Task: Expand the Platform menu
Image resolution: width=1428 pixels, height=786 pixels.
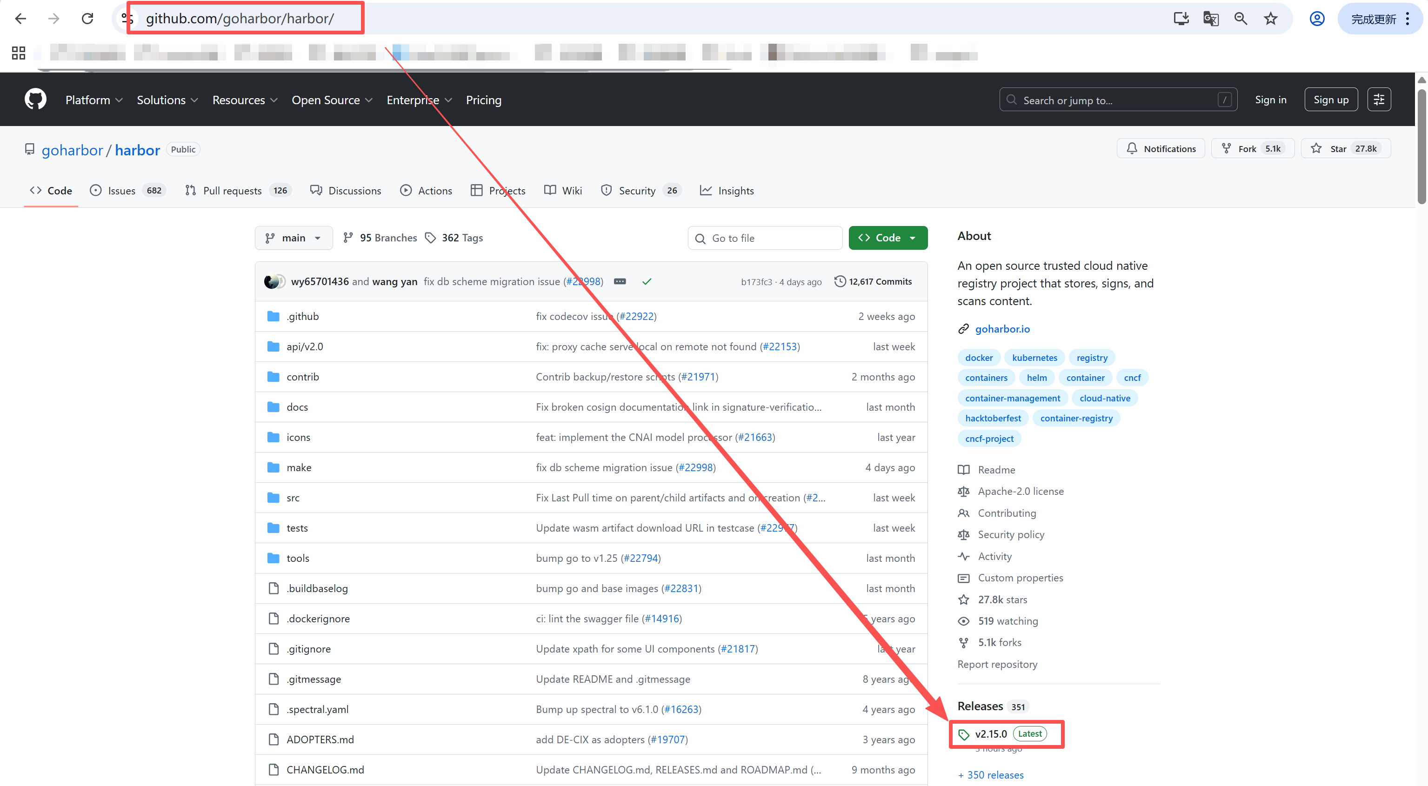Action: [93, 100]
